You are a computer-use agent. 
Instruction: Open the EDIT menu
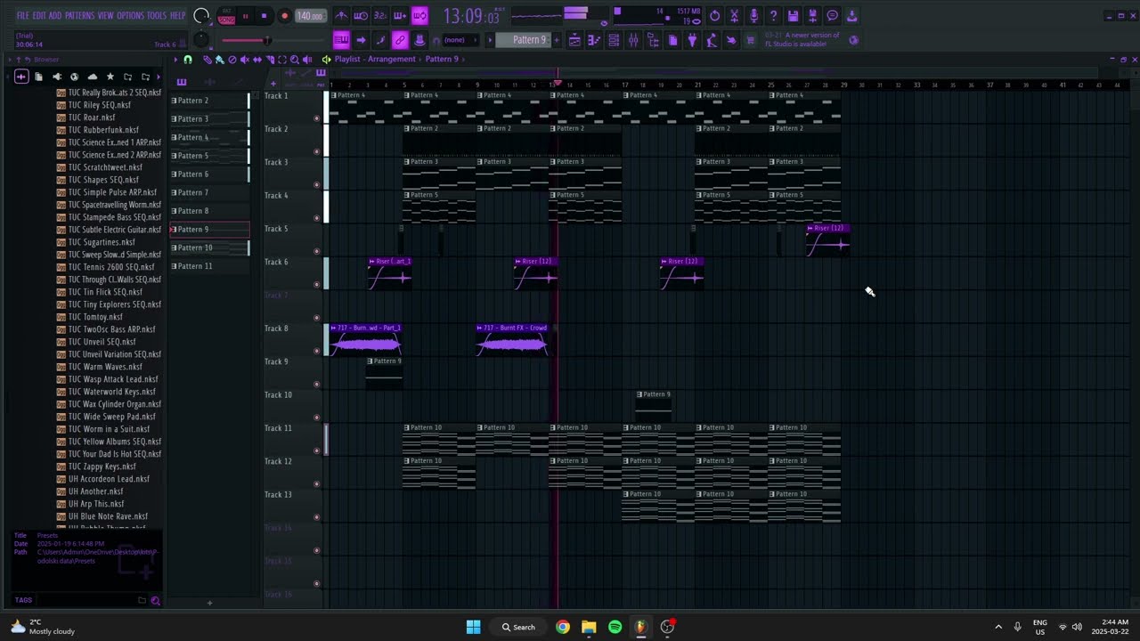tap(39, 15)
